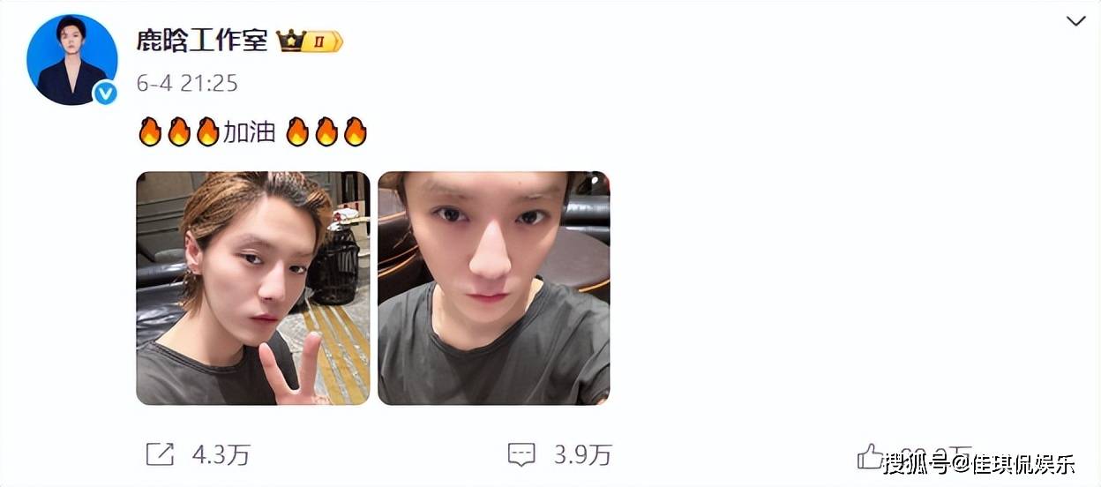
Task: Click the blue verified badge on avatar
Action: (x=106, y=94)
